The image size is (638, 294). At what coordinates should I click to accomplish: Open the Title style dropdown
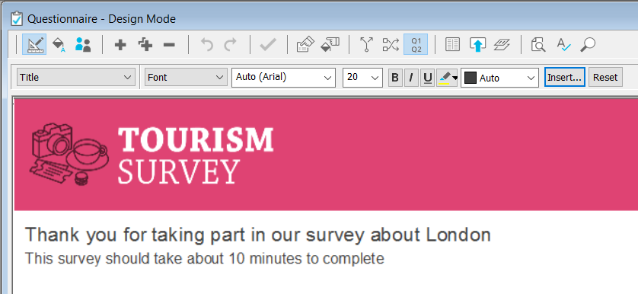click(76, 78)
